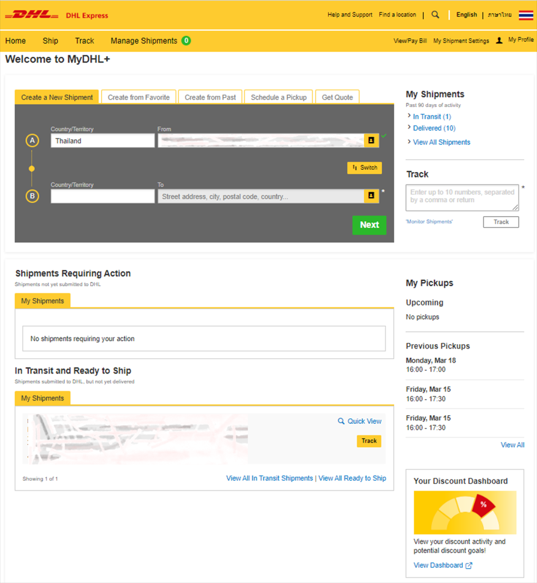Select My Shipments tab under Shipments Requiring Action
The image size is (537, 583).
[x=42, y=301]
